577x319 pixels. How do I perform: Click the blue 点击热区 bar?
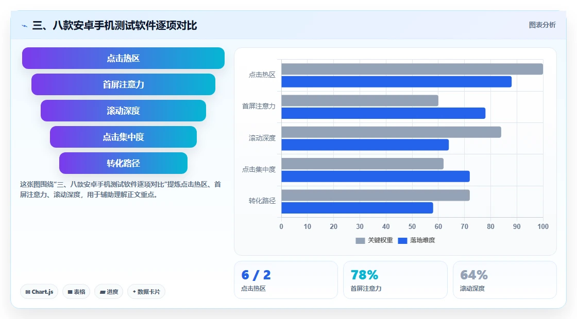(396, 82)
